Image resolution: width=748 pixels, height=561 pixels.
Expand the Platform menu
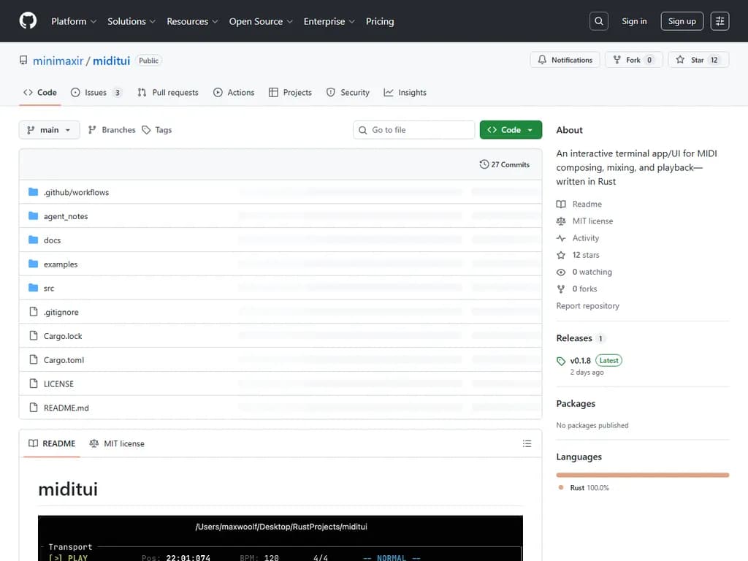(x=73, y=21)
